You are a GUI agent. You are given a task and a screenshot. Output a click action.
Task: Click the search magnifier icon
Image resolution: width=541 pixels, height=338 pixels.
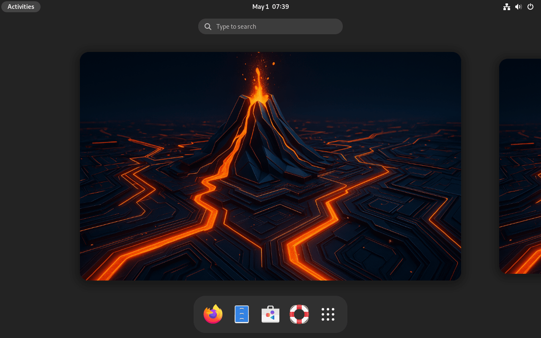click(208, 27)
